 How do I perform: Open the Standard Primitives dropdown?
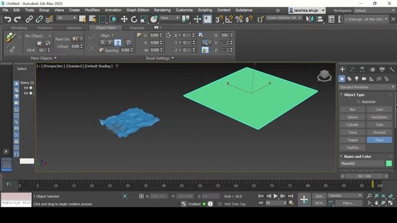367,87
